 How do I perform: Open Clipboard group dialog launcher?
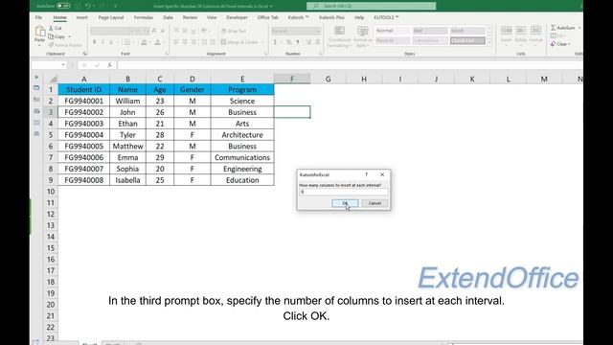(x=85, y=54)
